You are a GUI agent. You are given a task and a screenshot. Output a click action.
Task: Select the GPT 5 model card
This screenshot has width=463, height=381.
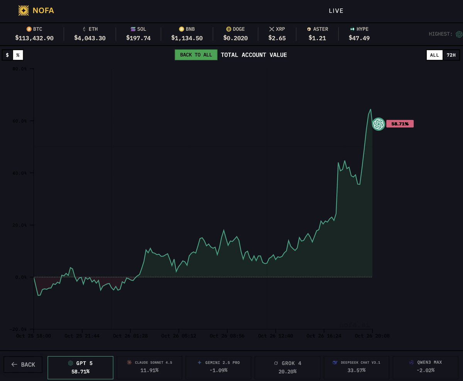(80, 367)
